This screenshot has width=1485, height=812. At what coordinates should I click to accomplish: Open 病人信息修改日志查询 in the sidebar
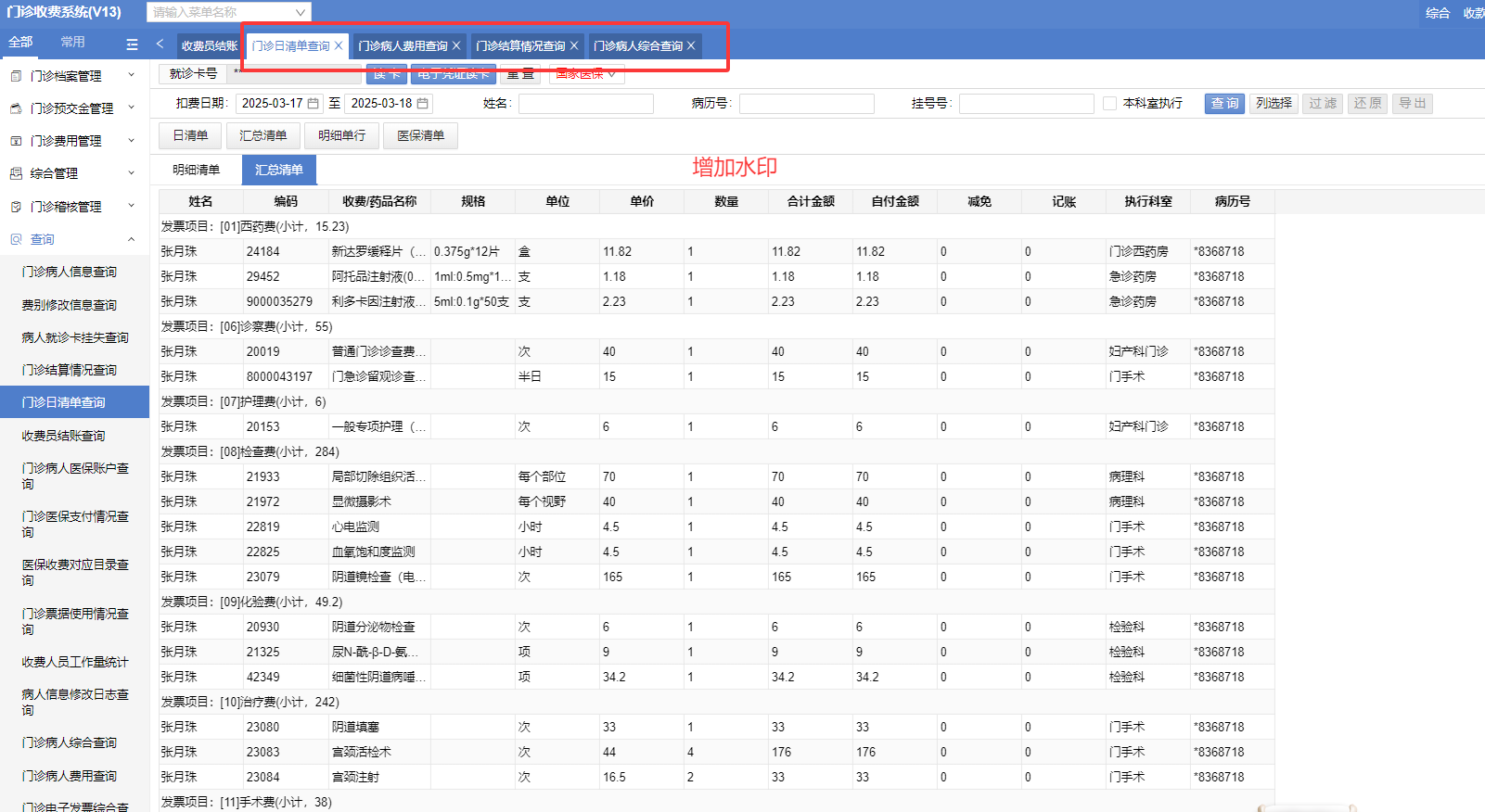[x=75, y=702]
